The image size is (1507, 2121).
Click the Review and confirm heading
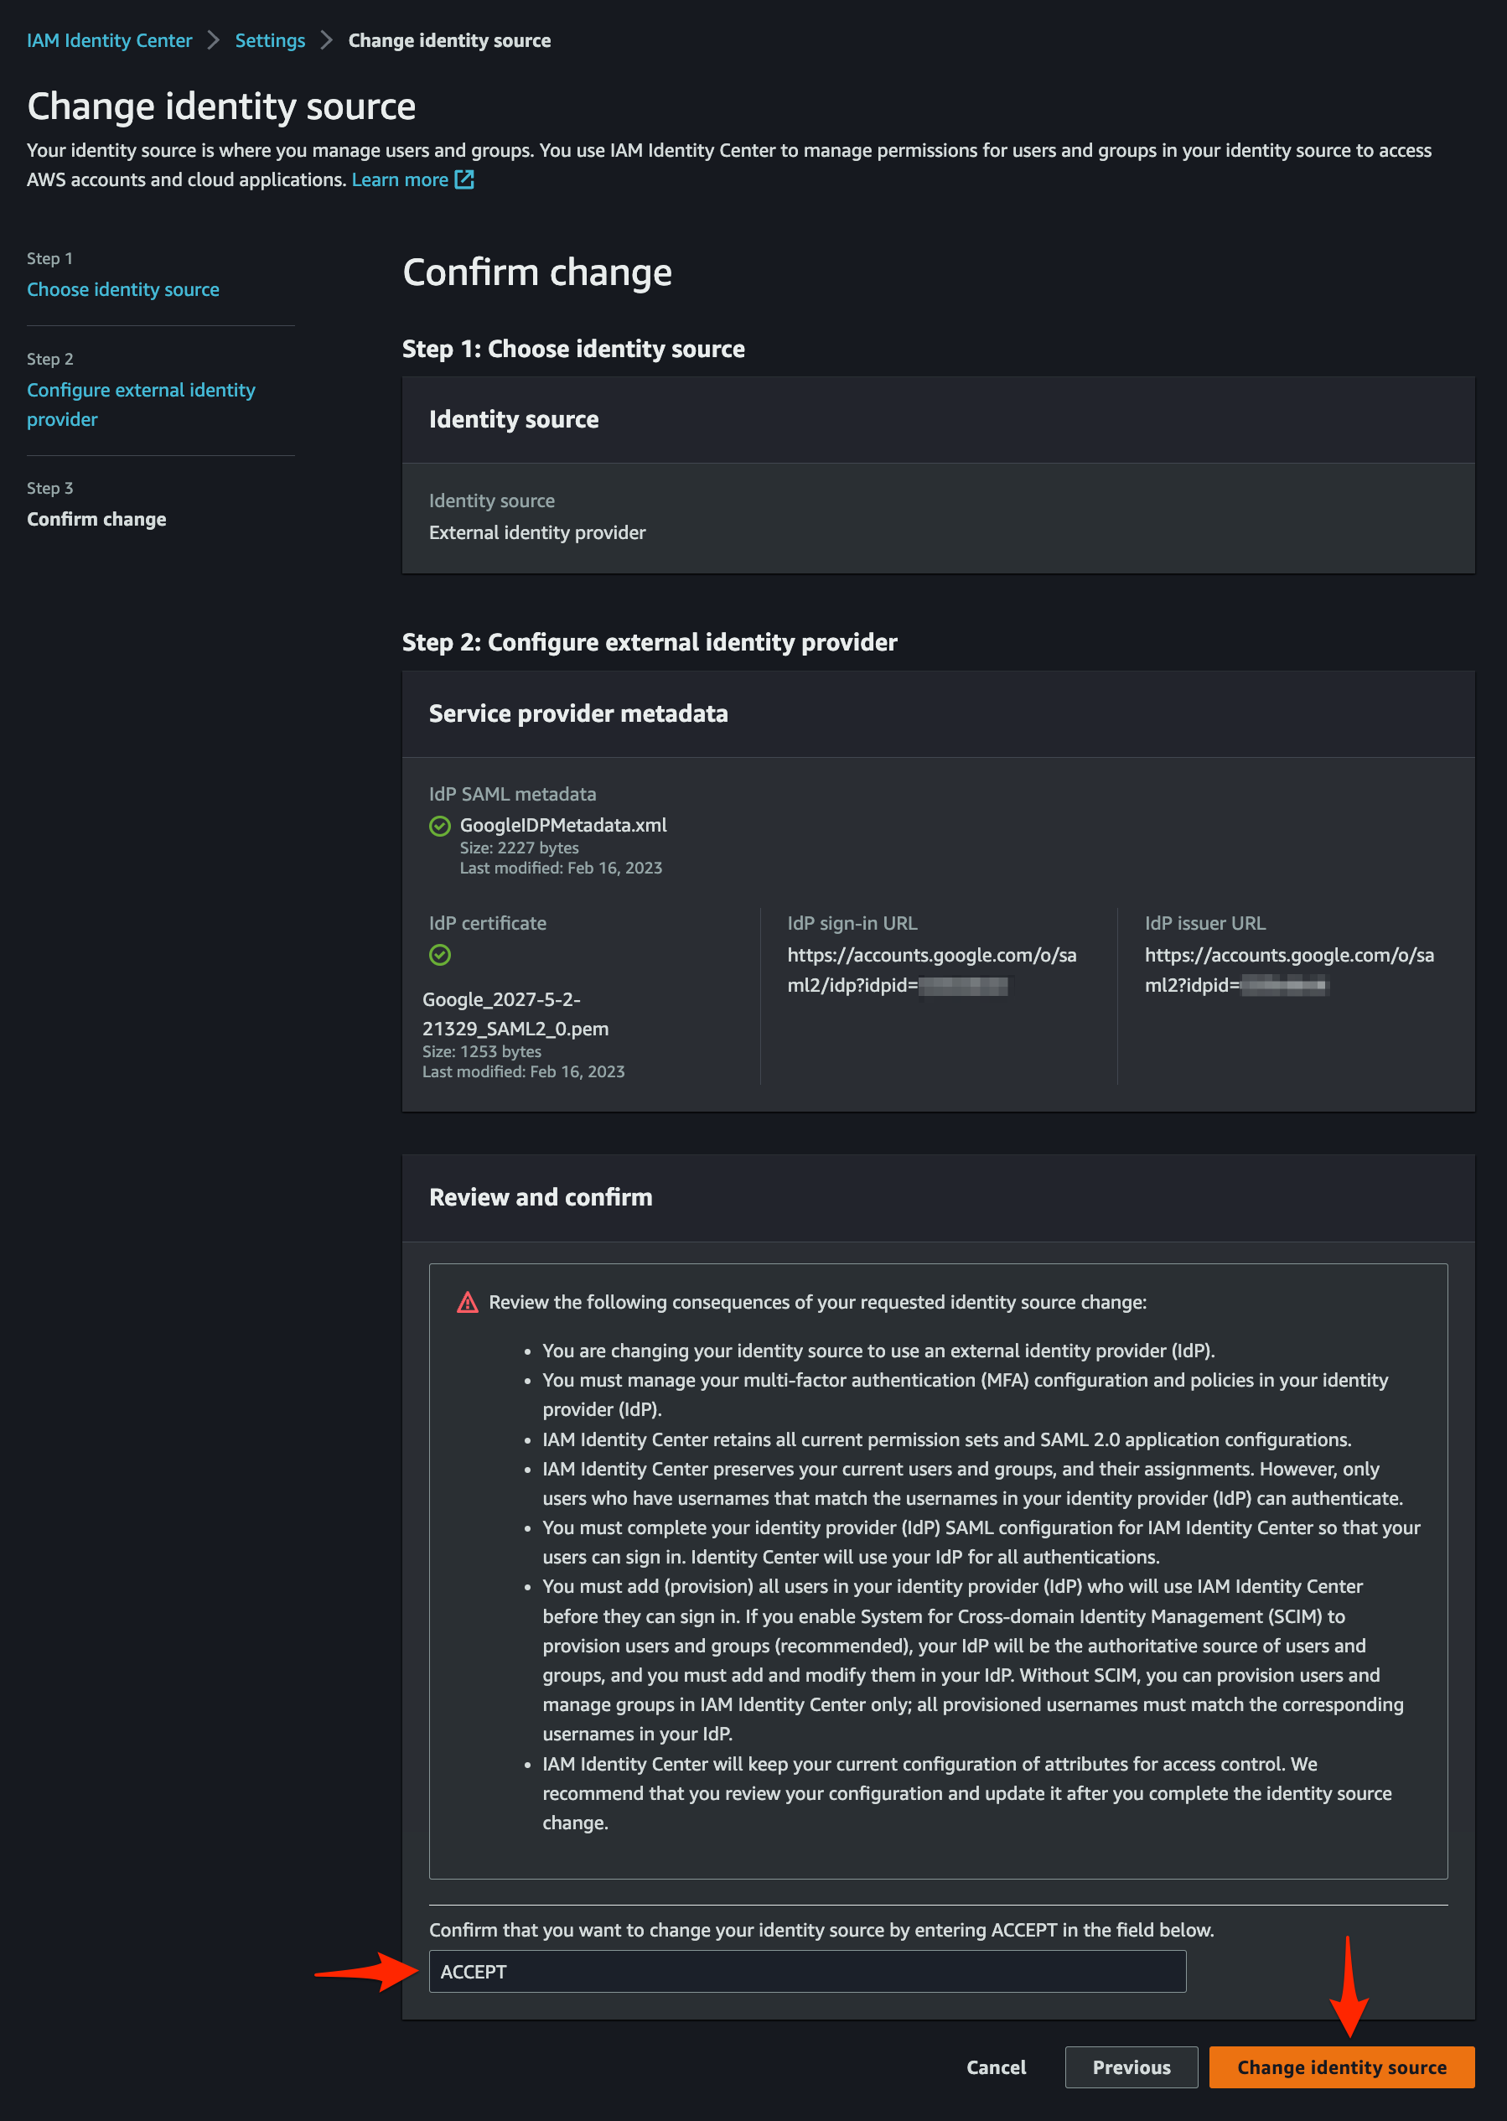click(541, 1197)
